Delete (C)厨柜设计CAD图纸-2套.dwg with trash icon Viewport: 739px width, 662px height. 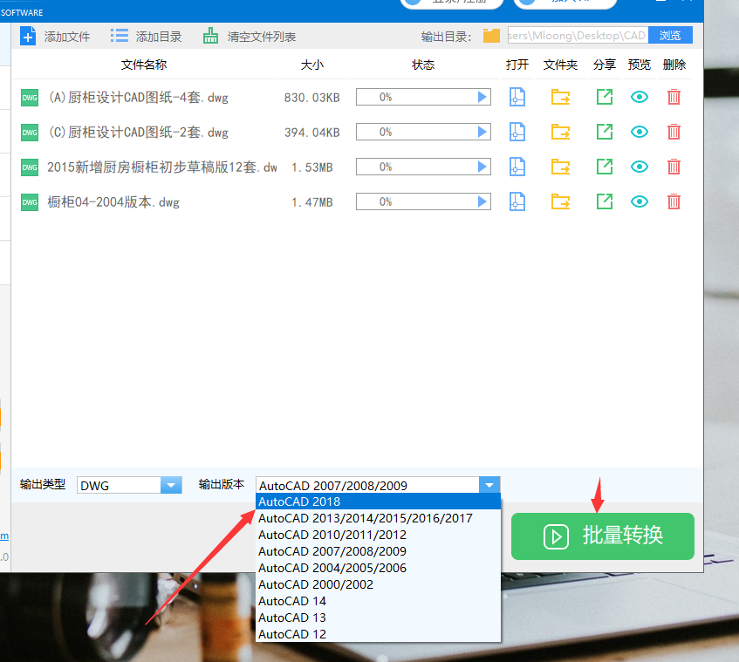674,132
